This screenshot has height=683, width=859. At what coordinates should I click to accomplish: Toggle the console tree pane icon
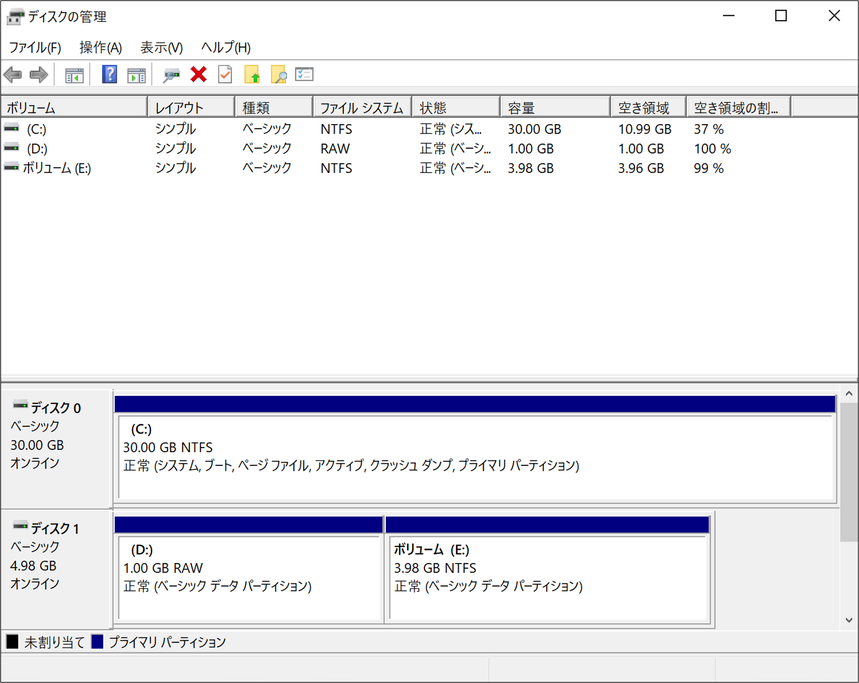[74, 75]
